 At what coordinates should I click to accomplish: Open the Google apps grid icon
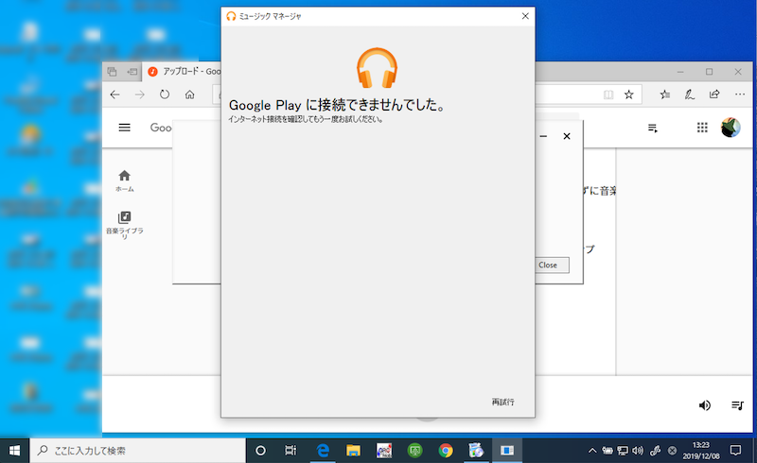click(x=702, y=128)
